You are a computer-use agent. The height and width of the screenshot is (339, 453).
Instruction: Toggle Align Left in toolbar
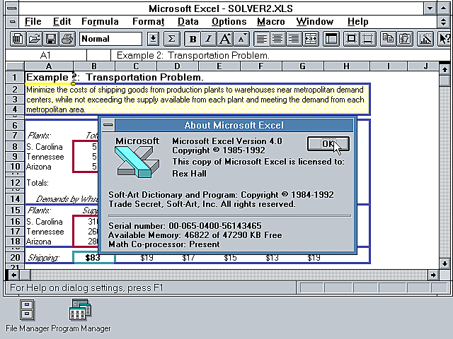[x=261, y=39]
